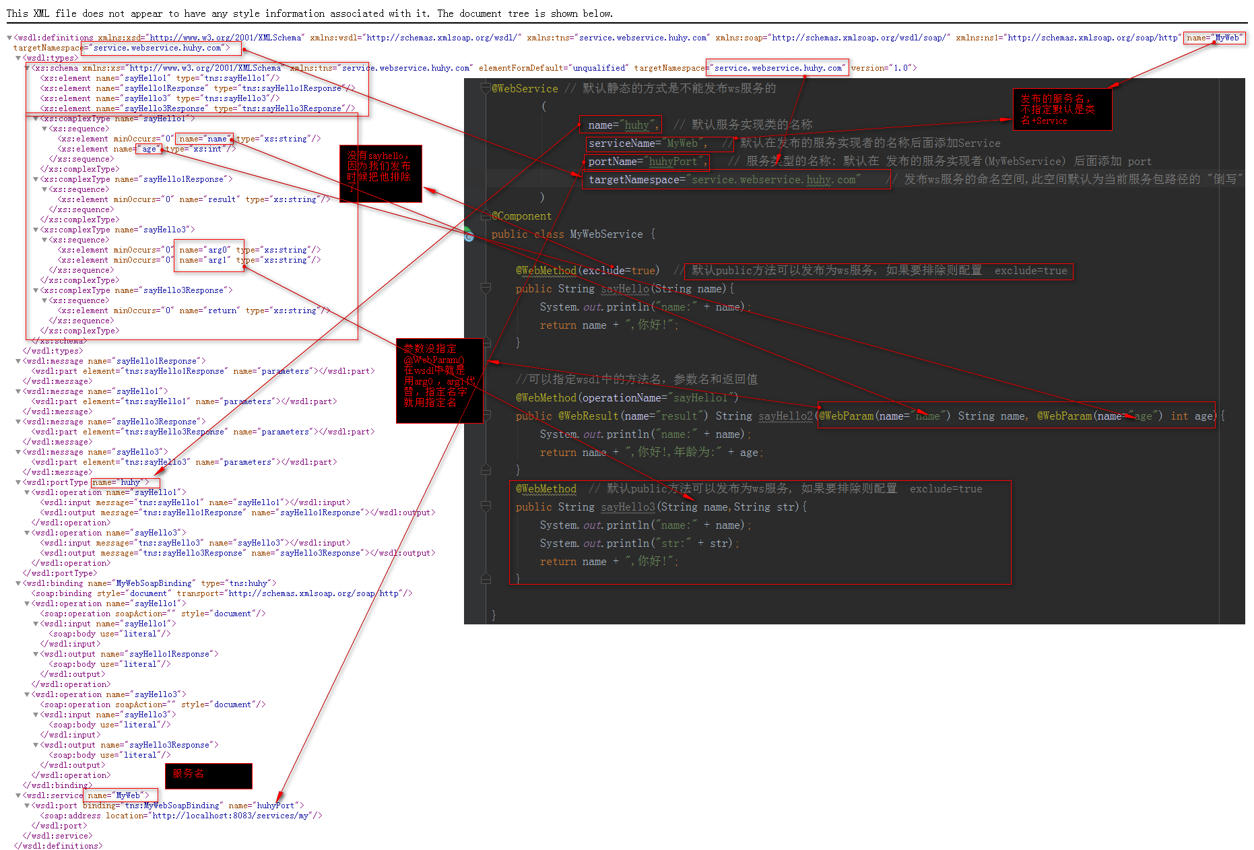This screenshot has width=1254, height=850.
Task: Collapse wsdl:message sayHello3Response node
Action: tap(18, 422)
